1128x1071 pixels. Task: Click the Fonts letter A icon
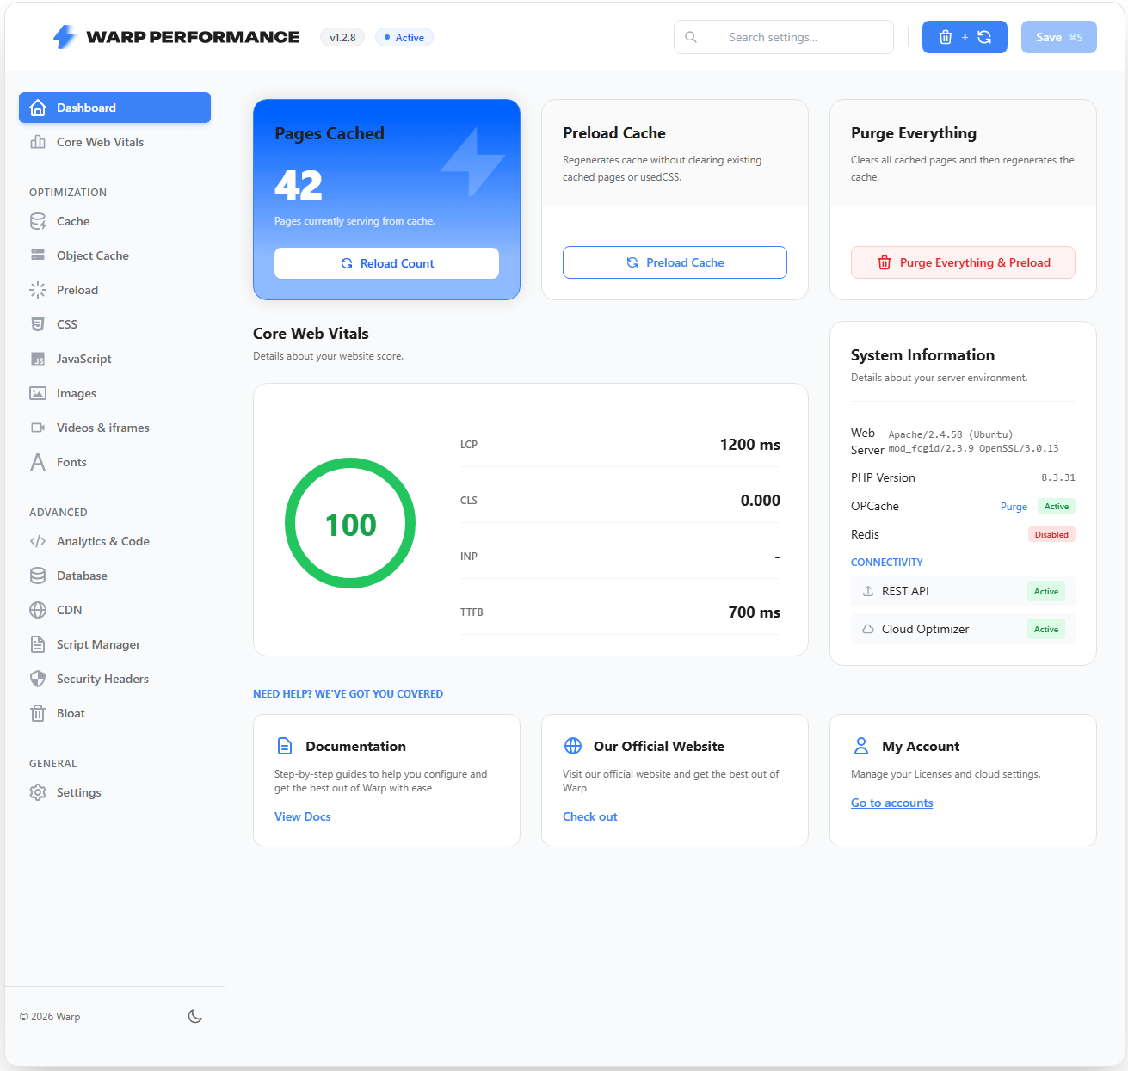38,462
